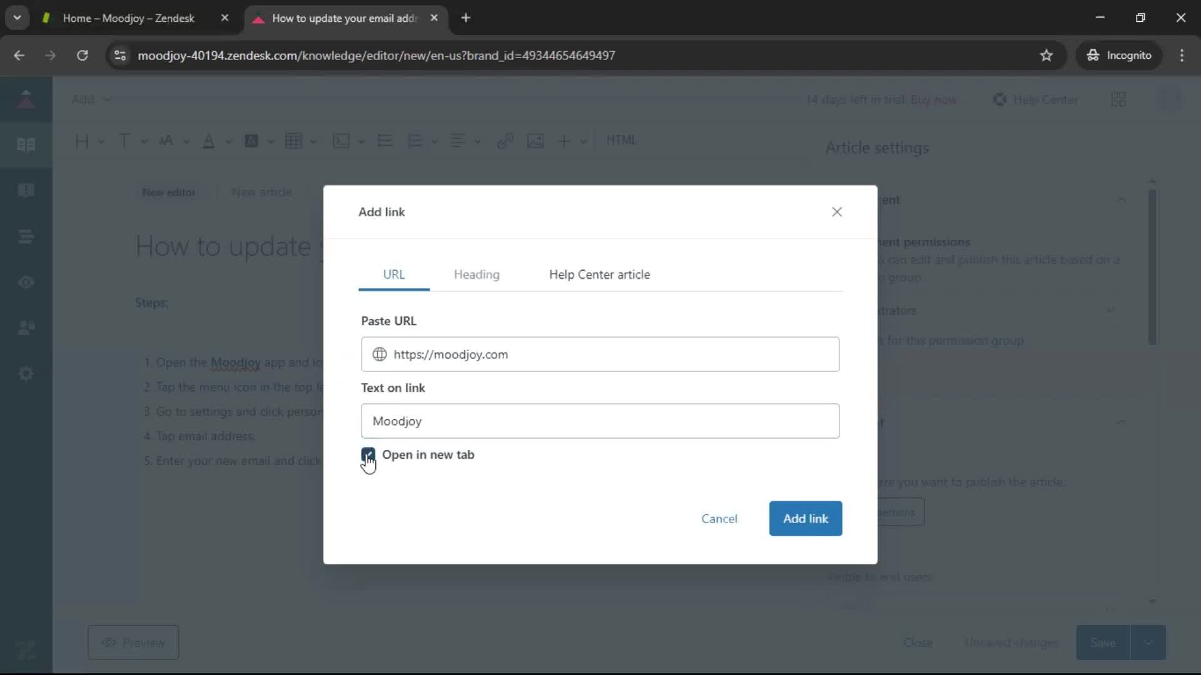Open the customize design eye icon

pyautogui.click(x=26, y=282)
